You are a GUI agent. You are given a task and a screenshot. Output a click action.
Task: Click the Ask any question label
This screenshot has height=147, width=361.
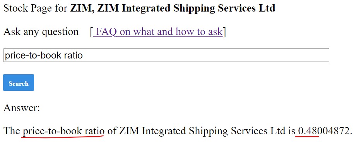click(41, 32)
